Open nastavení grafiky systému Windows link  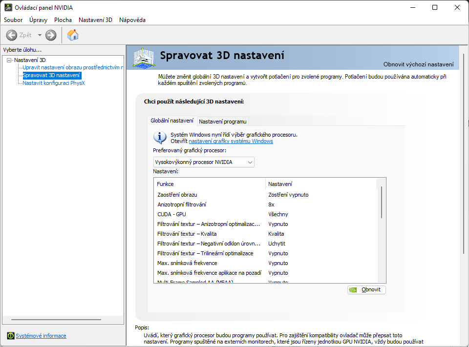coord(231,141)
